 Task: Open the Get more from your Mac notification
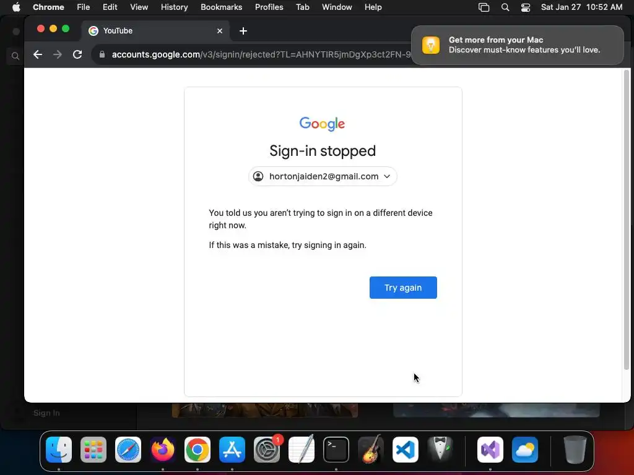point(518,45)
